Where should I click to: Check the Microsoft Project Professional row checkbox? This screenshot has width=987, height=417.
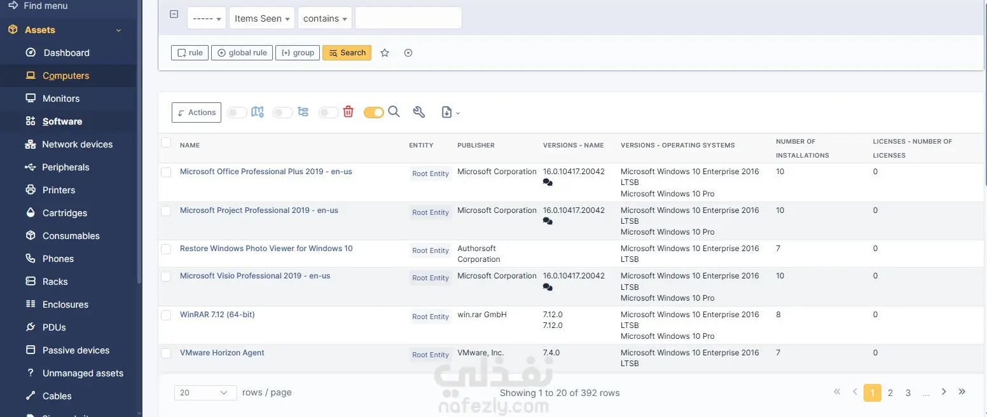click(166, 211)
